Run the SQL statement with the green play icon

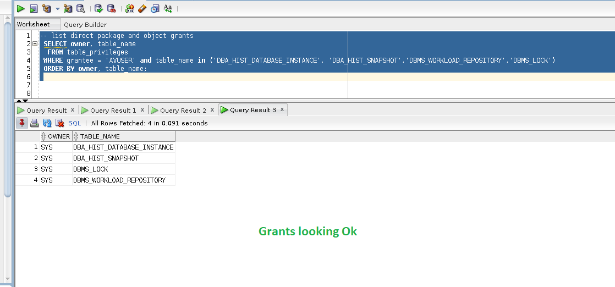point(21,8)
